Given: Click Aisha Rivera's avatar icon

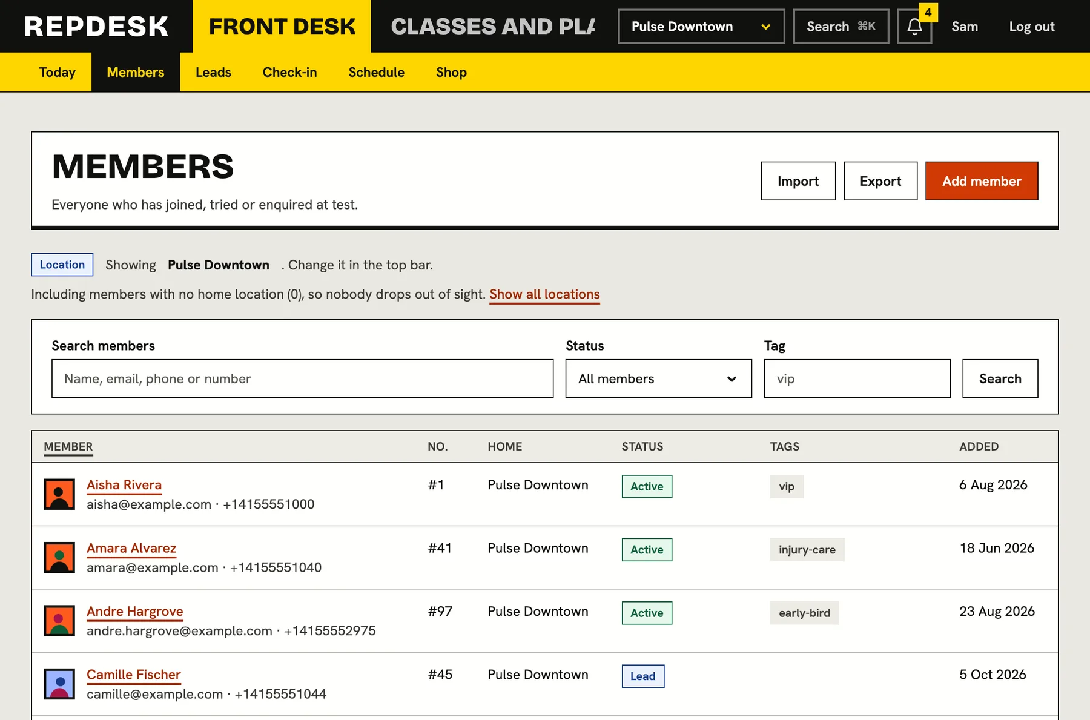Looking at the screenshot, I should coord(59,494).
